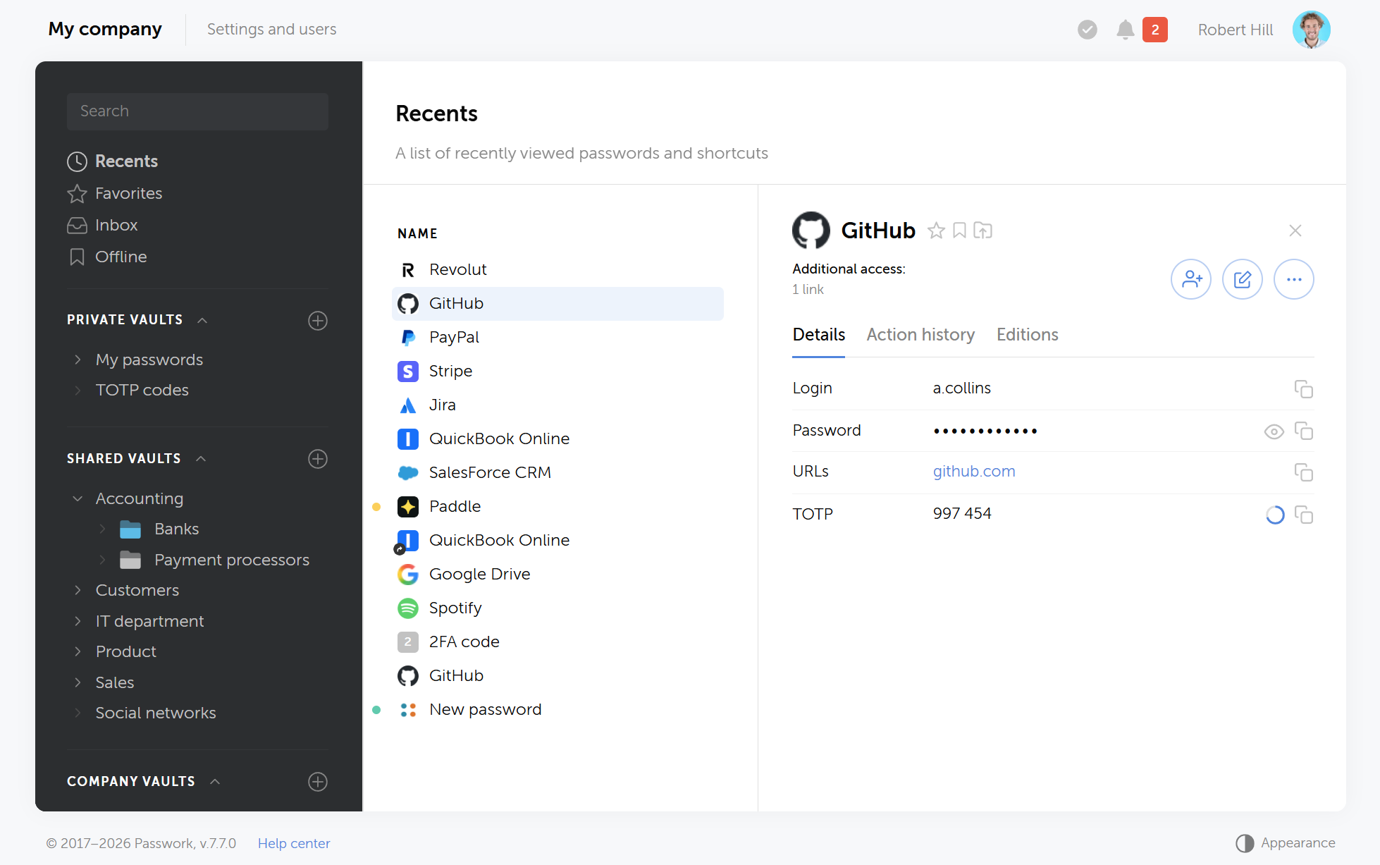Switch to the Action history tab
The image size is (1380, 865).
920,335
